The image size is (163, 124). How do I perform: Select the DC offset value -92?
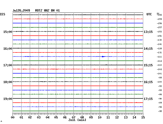tap(160, 107)
